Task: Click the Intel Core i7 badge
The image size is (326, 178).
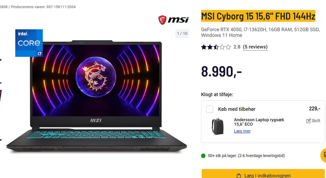Action: click(29, 43)
